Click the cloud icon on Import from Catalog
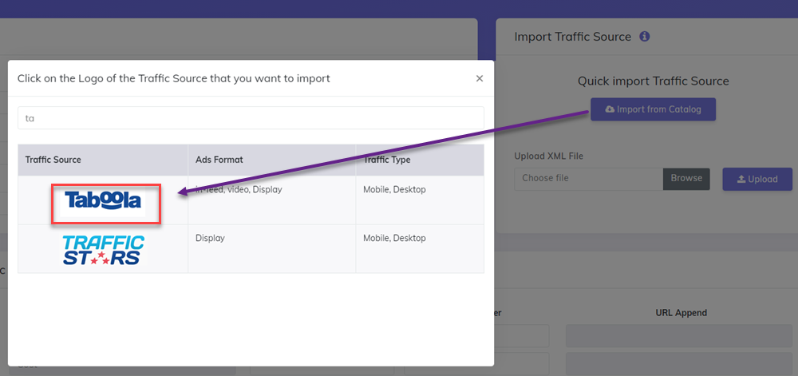The image size is (798, 376). (610, 109)
